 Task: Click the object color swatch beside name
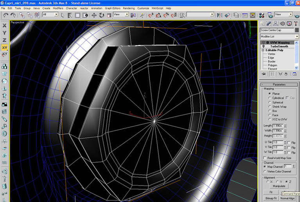click(297, 30)
